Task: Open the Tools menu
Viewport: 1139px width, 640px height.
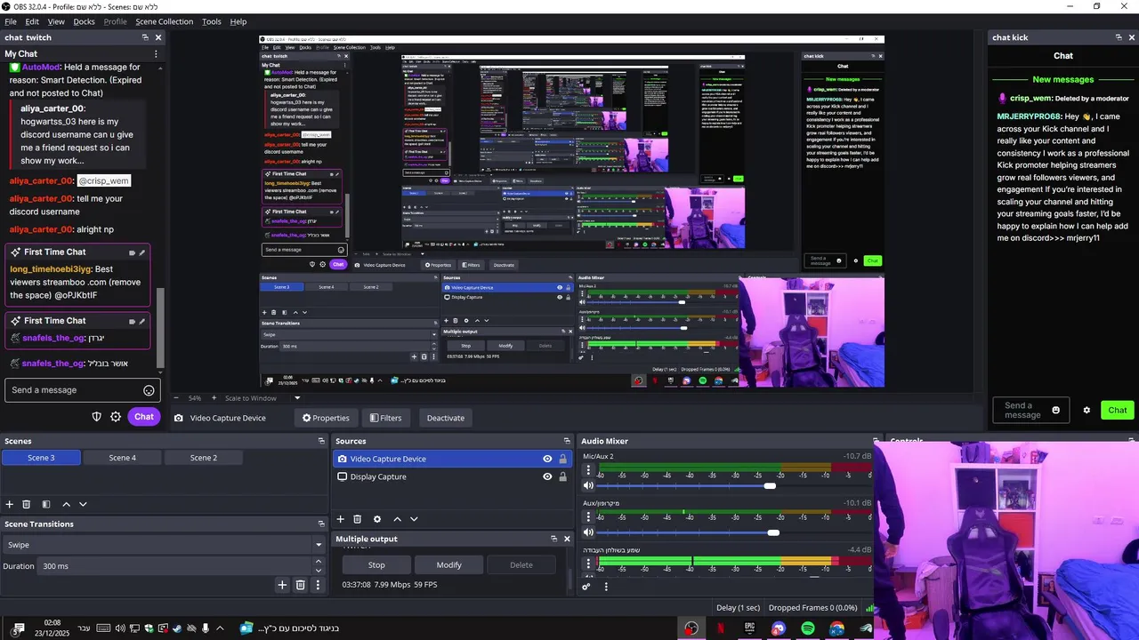Action: point(212,21)
